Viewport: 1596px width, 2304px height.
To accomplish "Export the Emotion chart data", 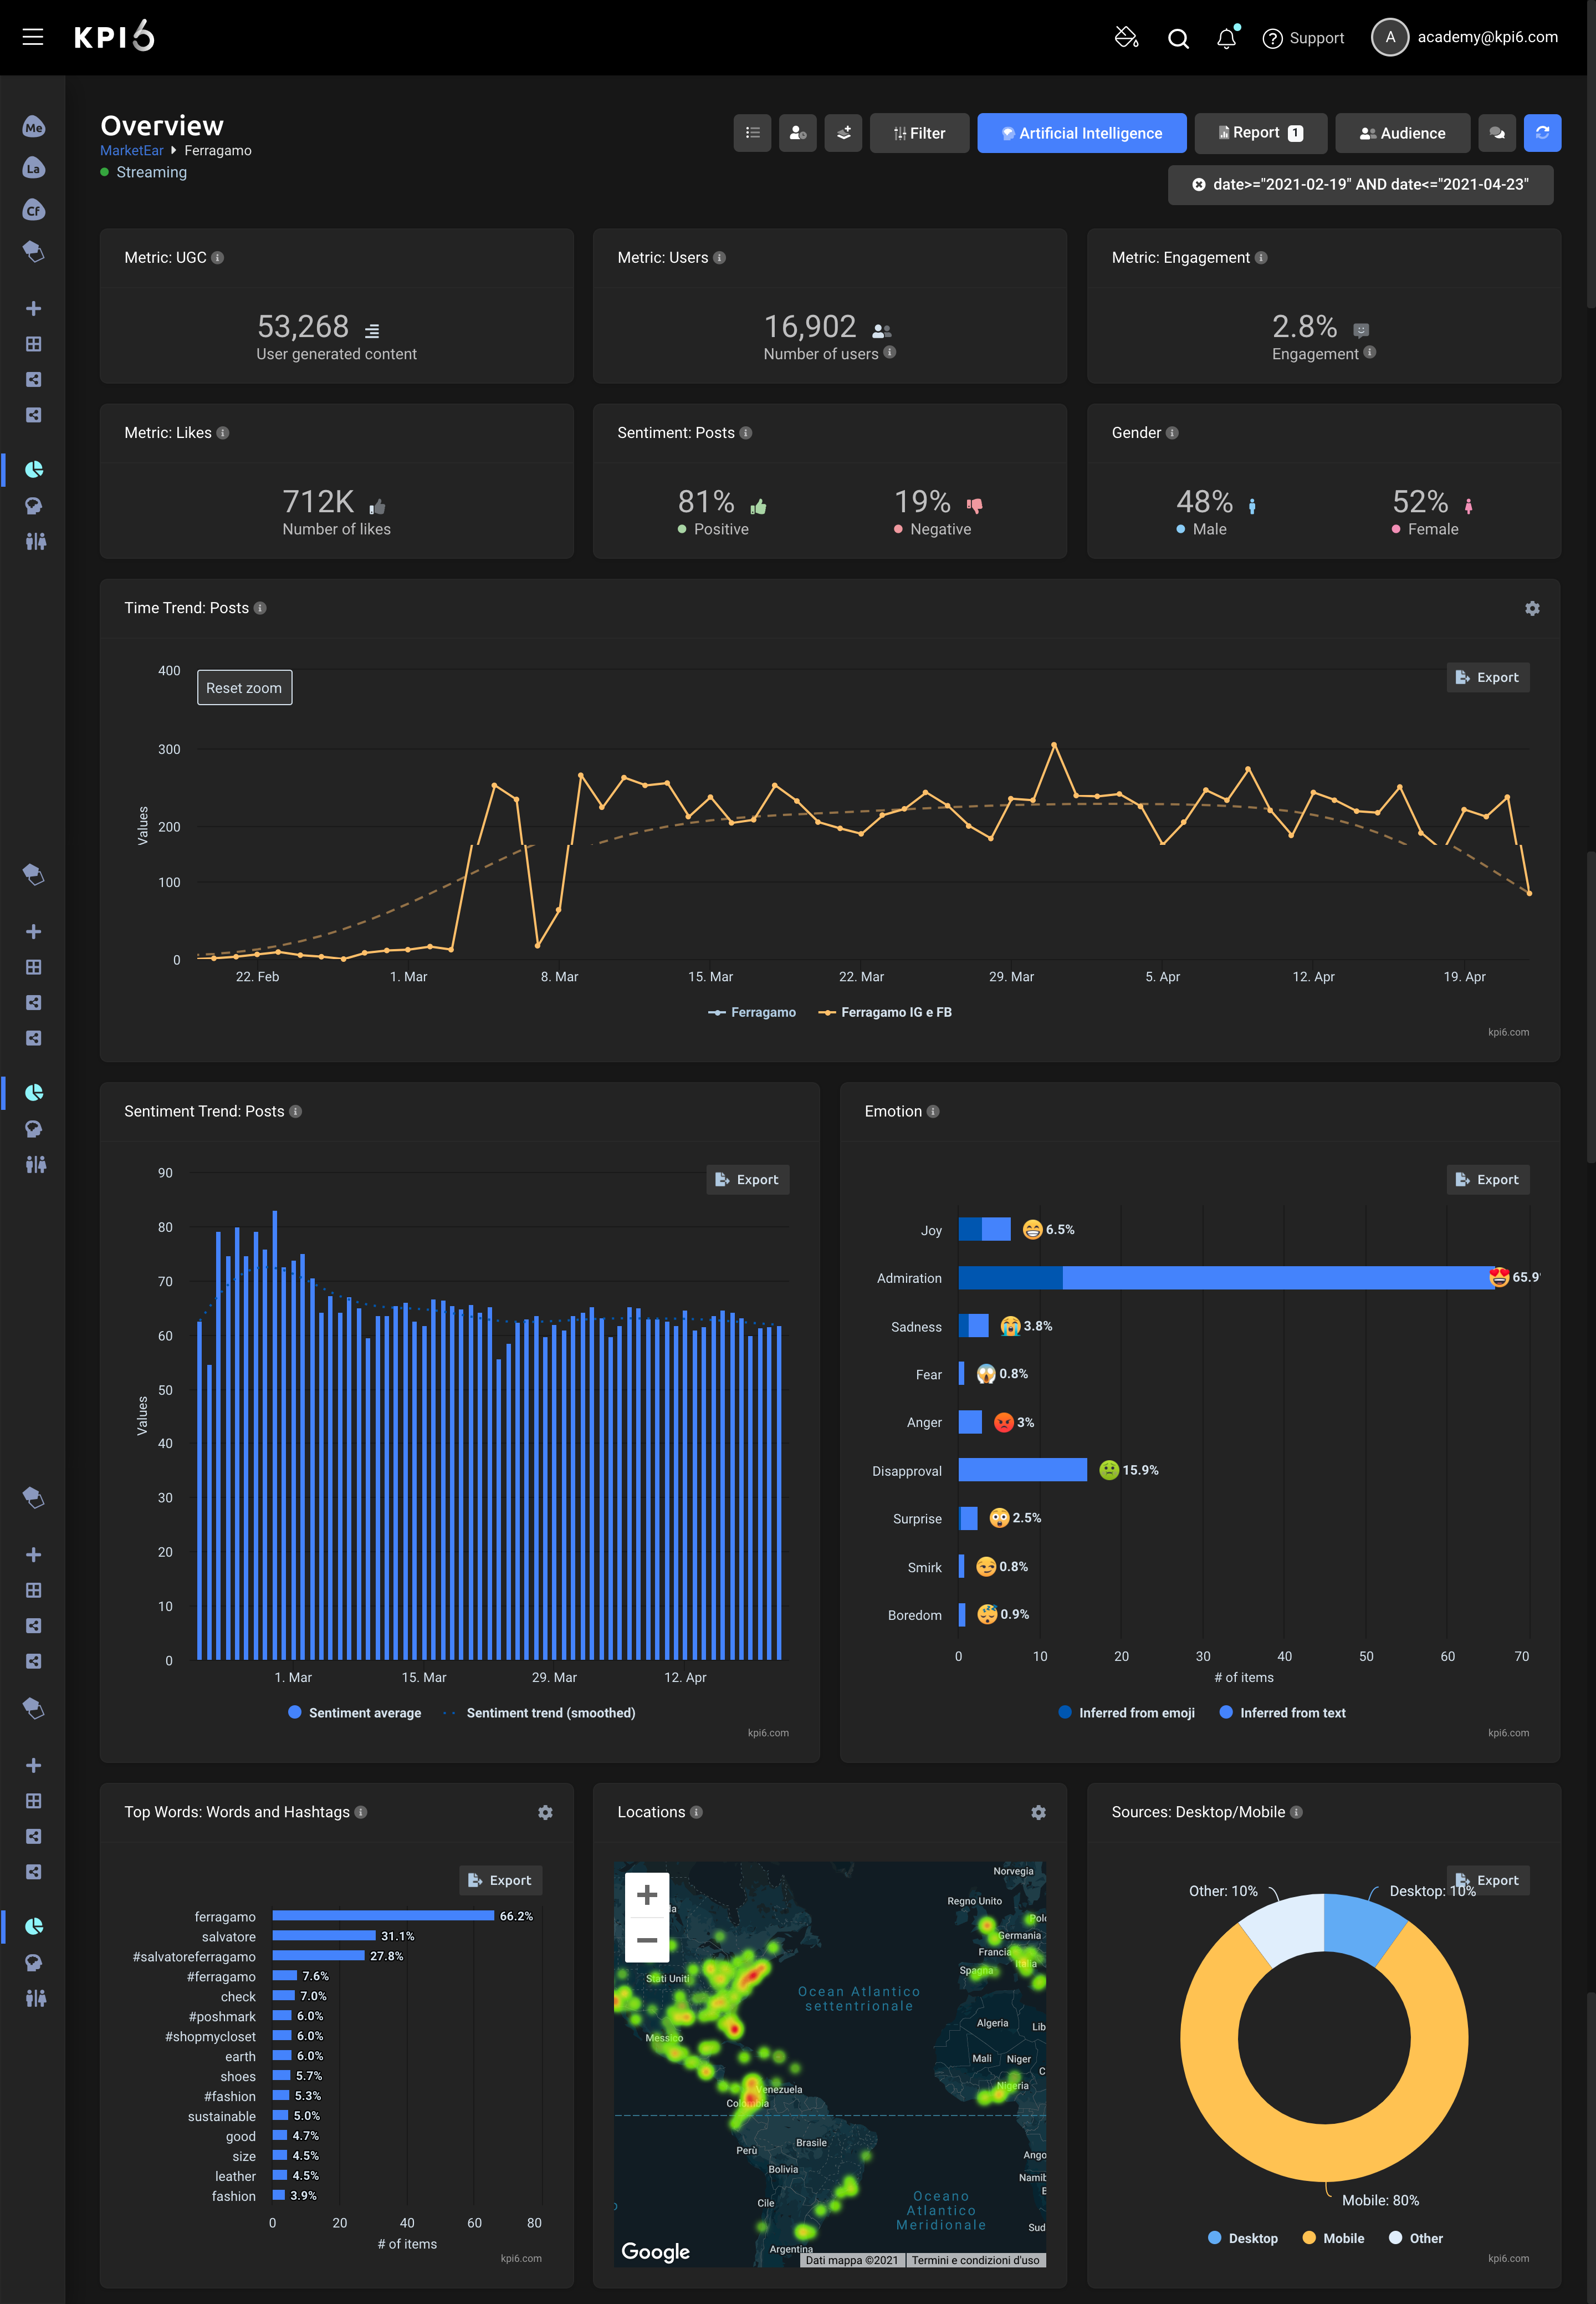I will pos(1487,1179).
